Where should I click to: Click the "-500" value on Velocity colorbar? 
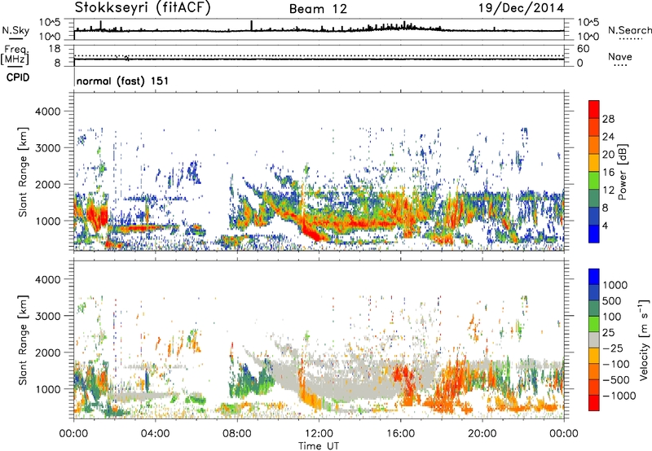pyautogui.click(x=616, y=380)
